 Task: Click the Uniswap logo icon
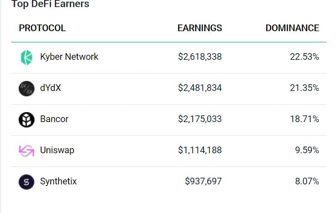(x=27, y=151)
